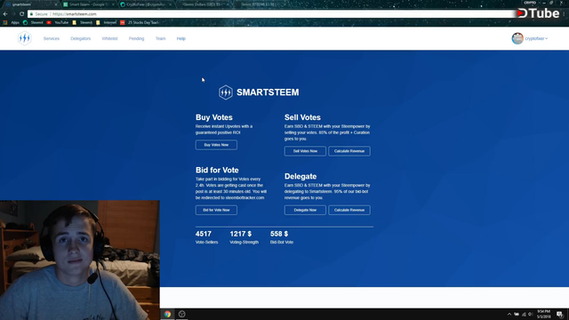The image size is (569, 320).
Task: Click the browser back arrow
Action: [5, 14]
